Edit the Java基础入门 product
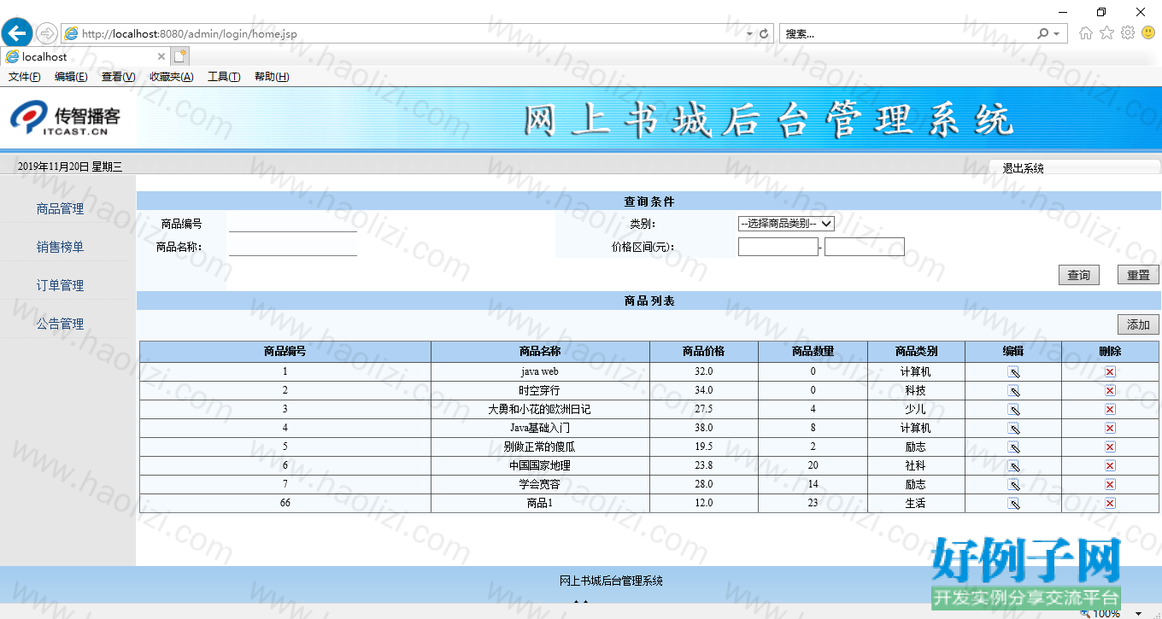This screenshot has width=1162, height=619. click(x=1013, y=428)
